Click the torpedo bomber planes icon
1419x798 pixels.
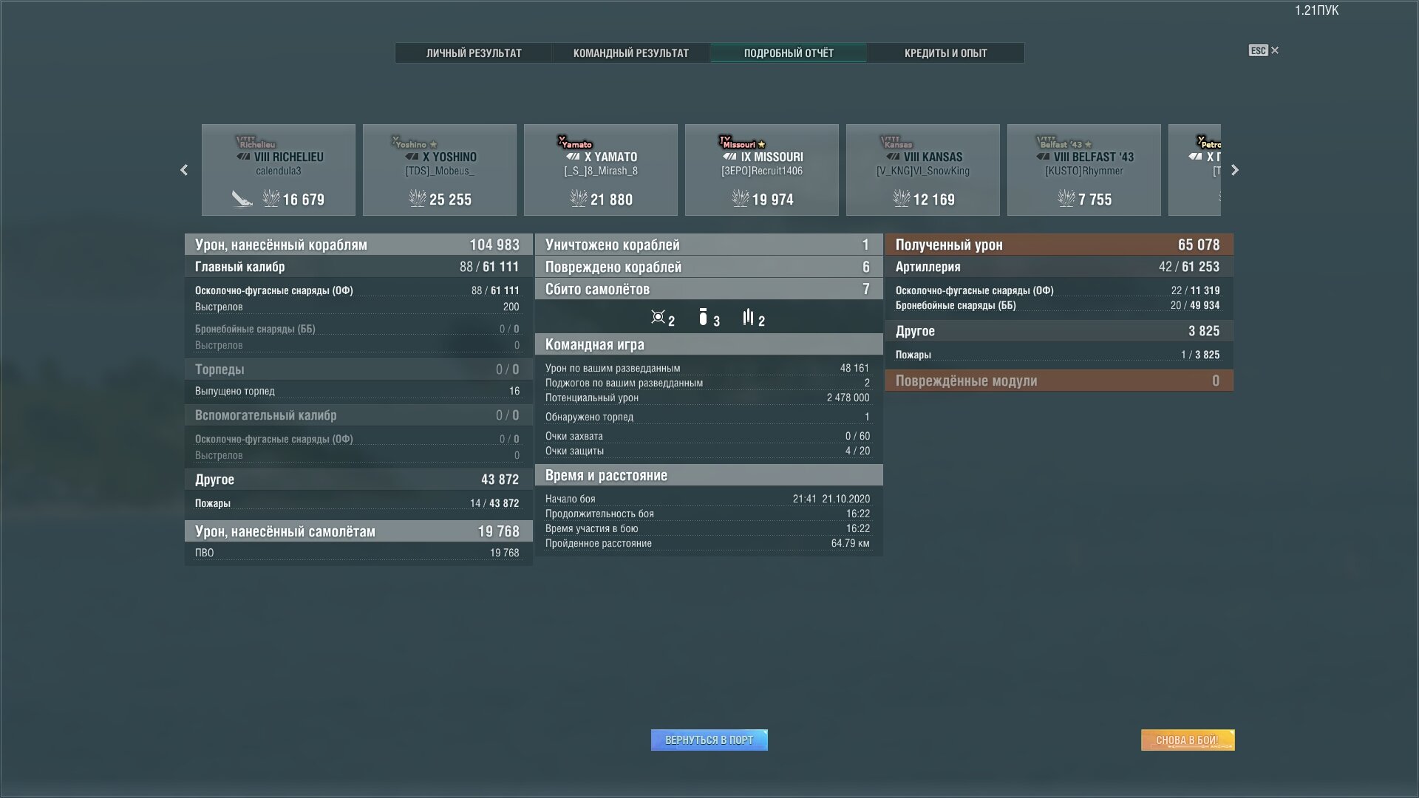[x=748, y=317]
